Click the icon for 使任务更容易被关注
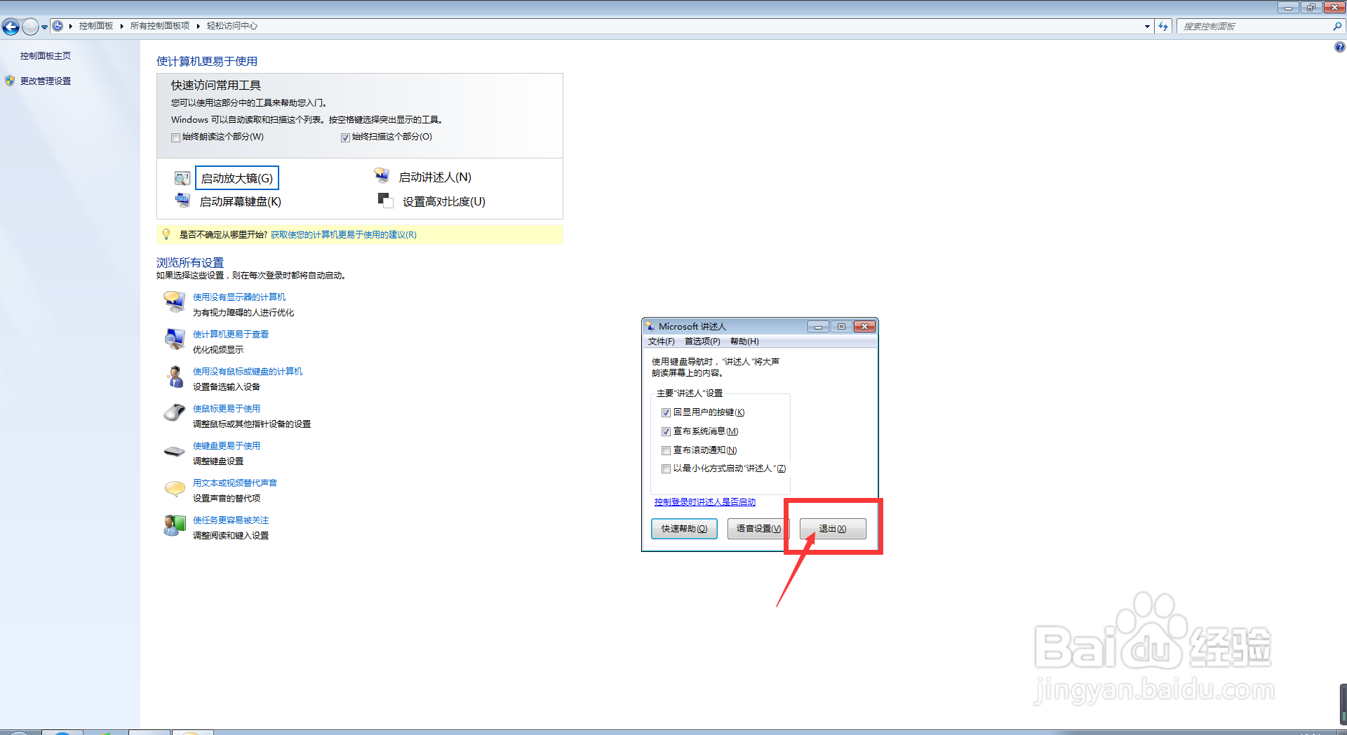The image size is (1347, 735). click(174, 525)
